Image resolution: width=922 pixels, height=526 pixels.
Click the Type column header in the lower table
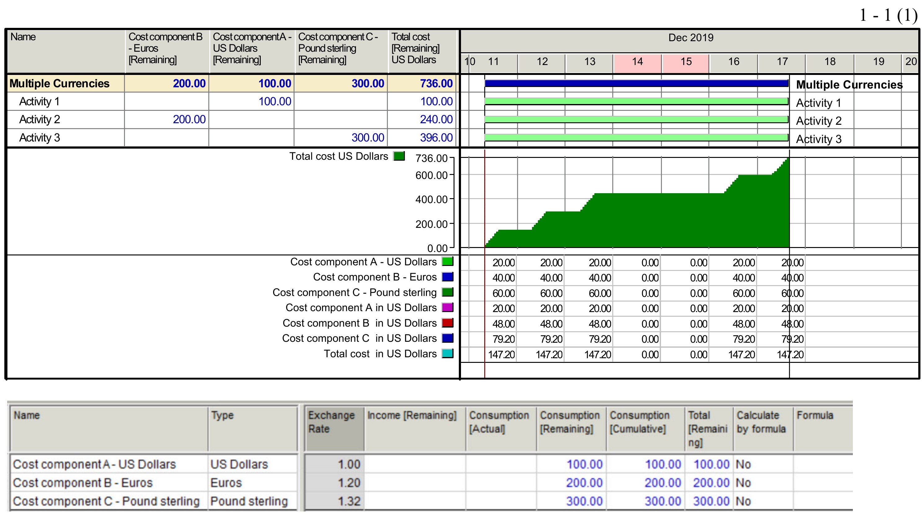click(x=252, y=428)
